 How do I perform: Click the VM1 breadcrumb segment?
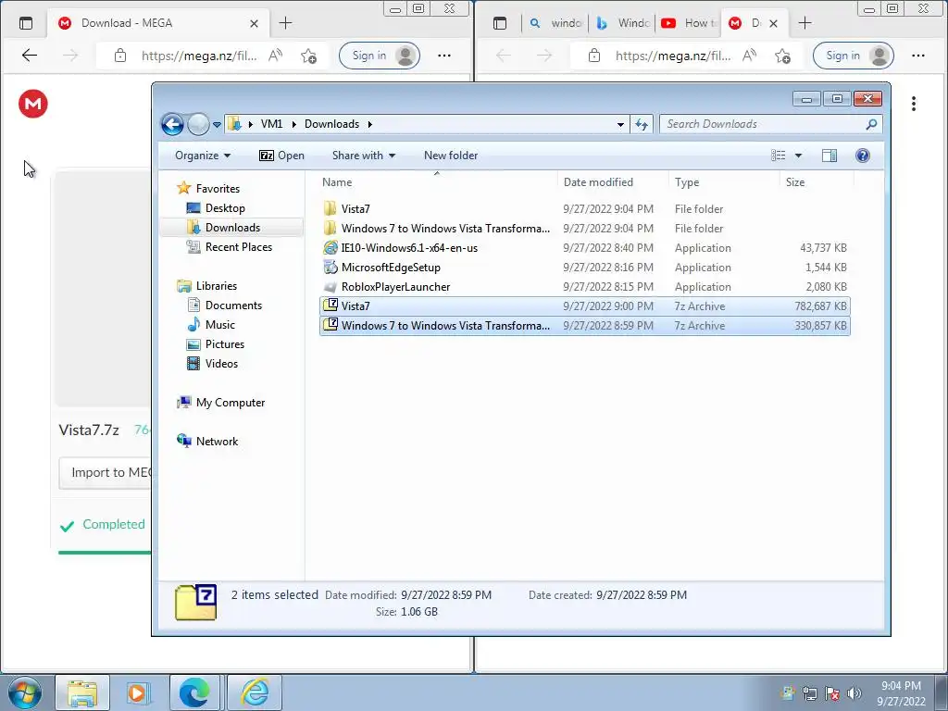tap(271, 124)
